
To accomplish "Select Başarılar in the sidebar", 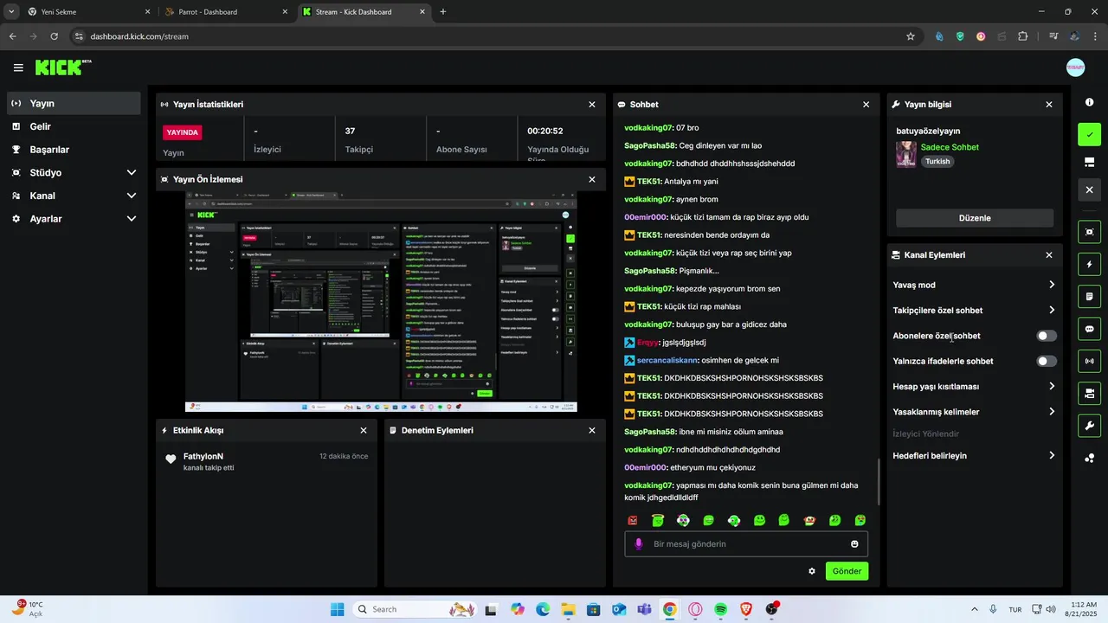I will coord(74,150).
